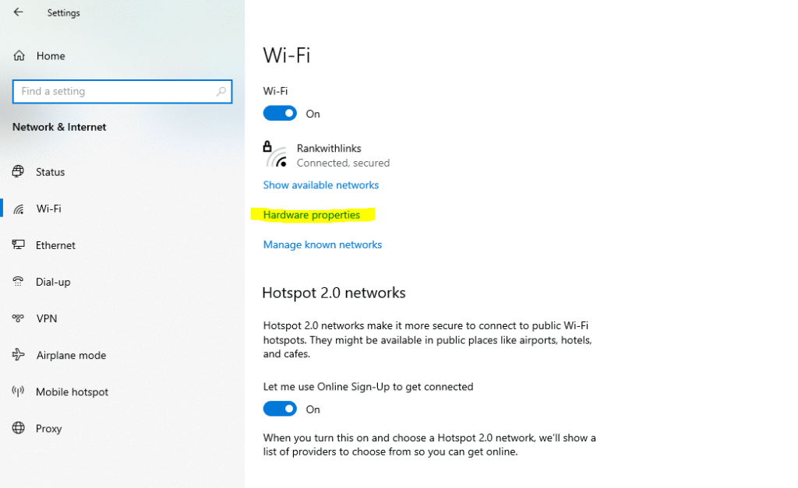
Task: Open Manage known networks link
Action: [322, 244]
